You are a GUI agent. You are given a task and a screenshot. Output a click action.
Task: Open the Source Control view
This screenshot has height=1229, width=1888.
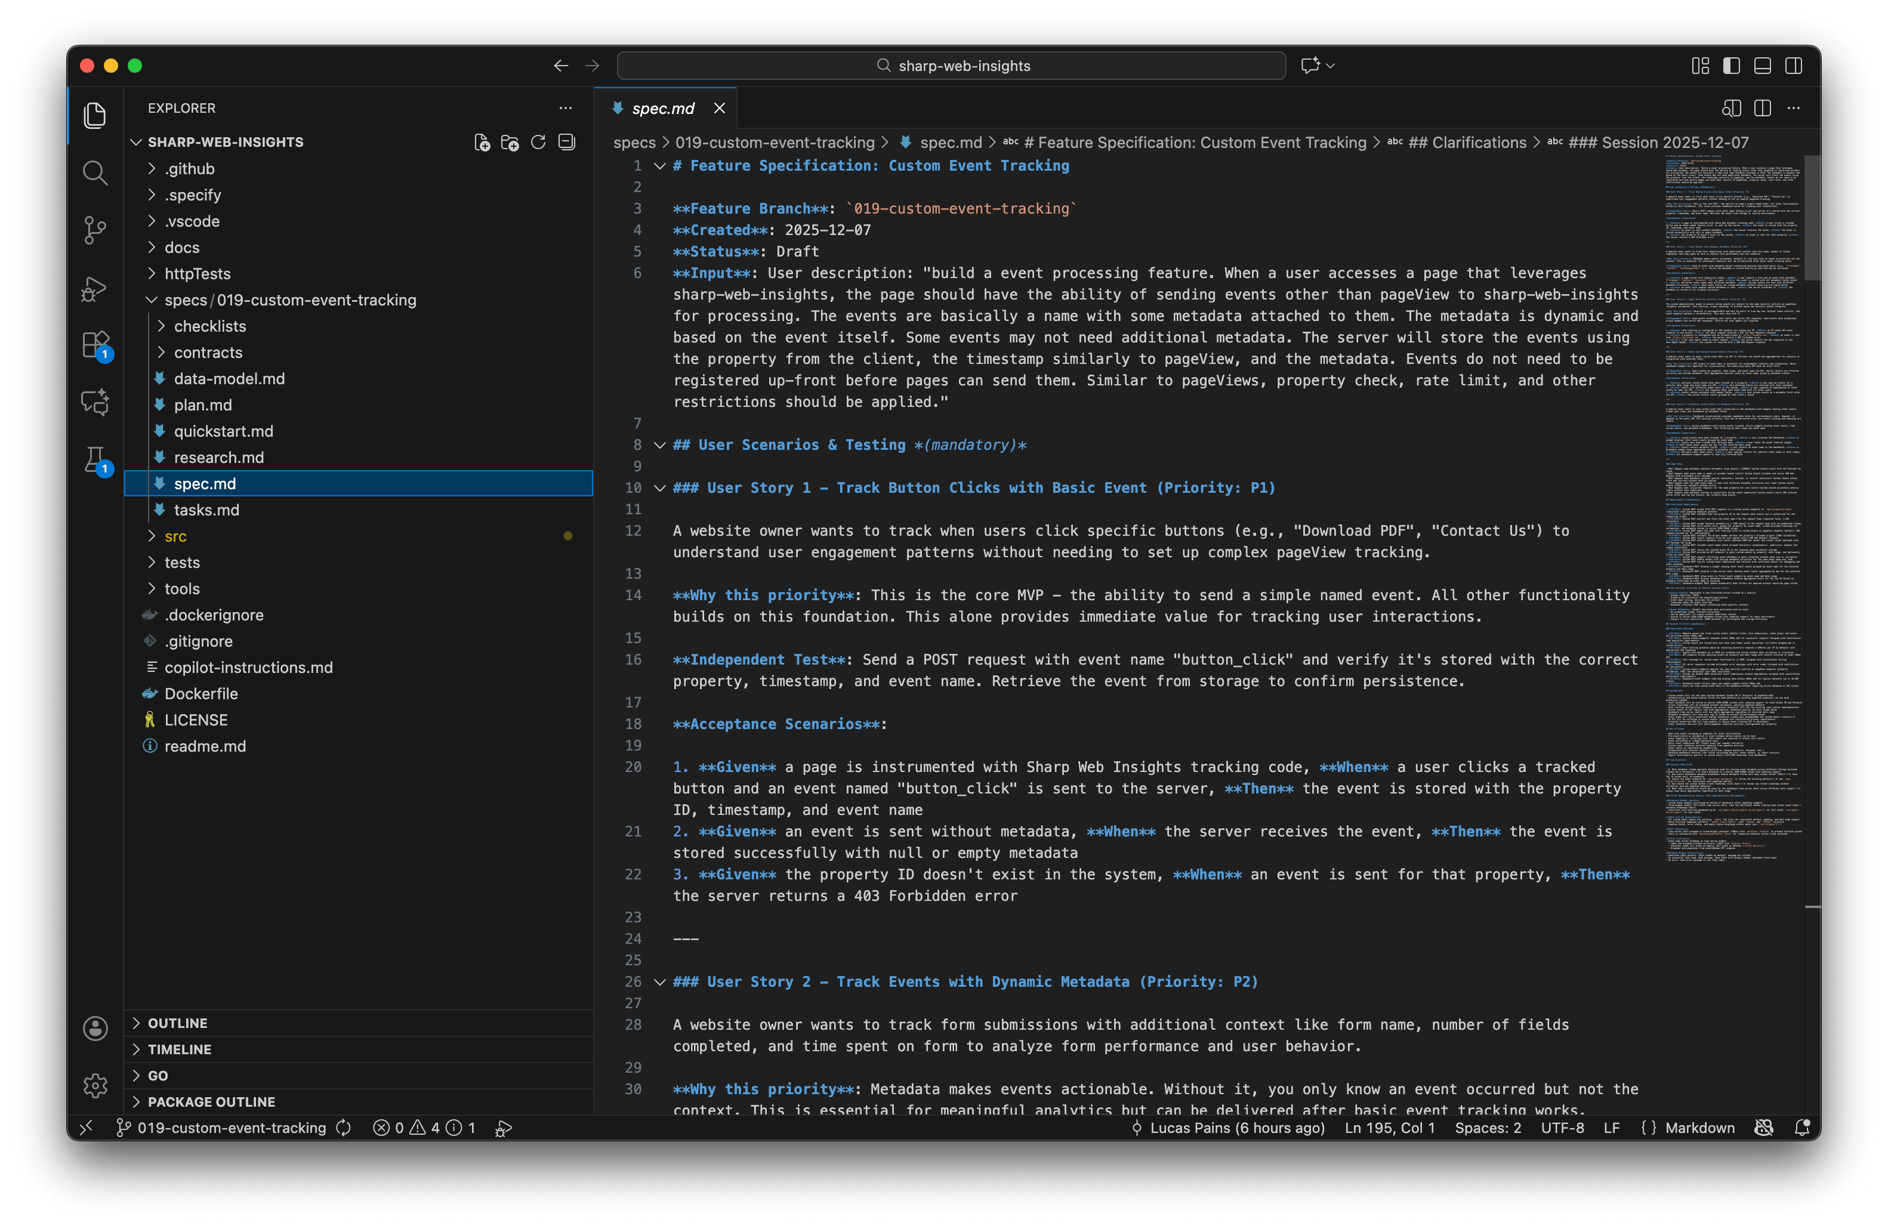(x=95, y=230)
